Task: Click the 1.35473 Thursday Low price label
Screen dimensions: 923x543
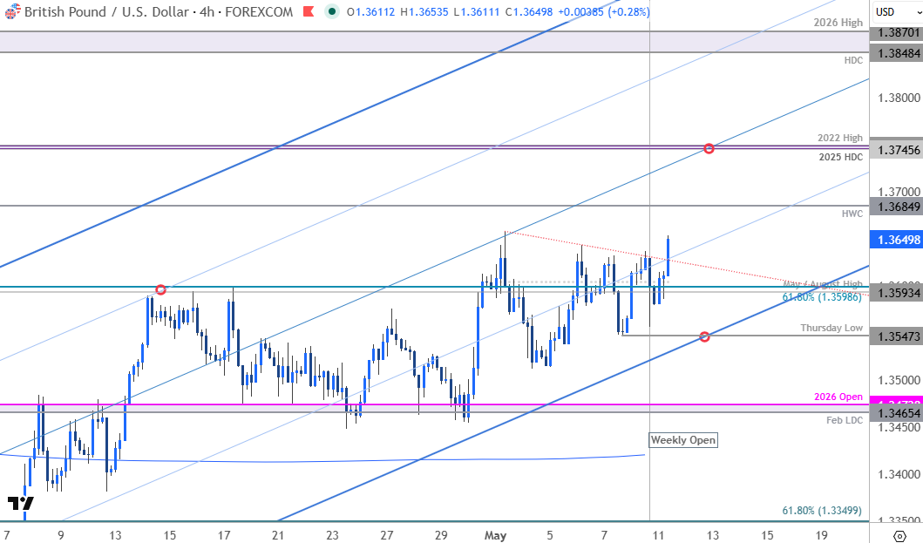Action: (896, 336)
